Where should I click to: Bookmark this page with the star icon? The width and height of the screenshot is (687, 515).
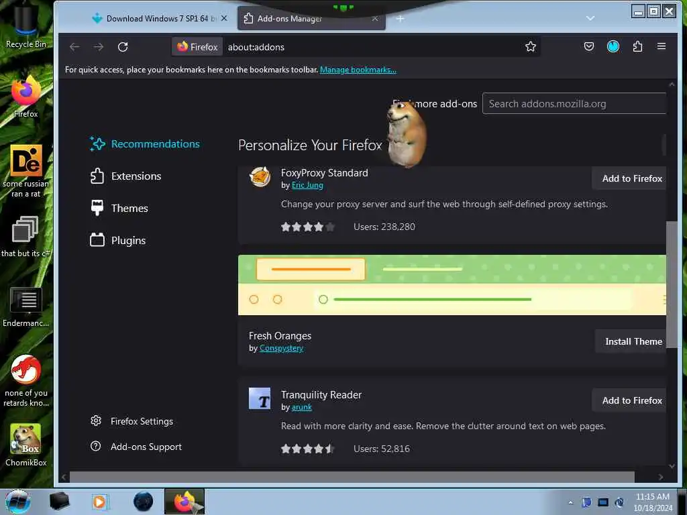(530, 46)
